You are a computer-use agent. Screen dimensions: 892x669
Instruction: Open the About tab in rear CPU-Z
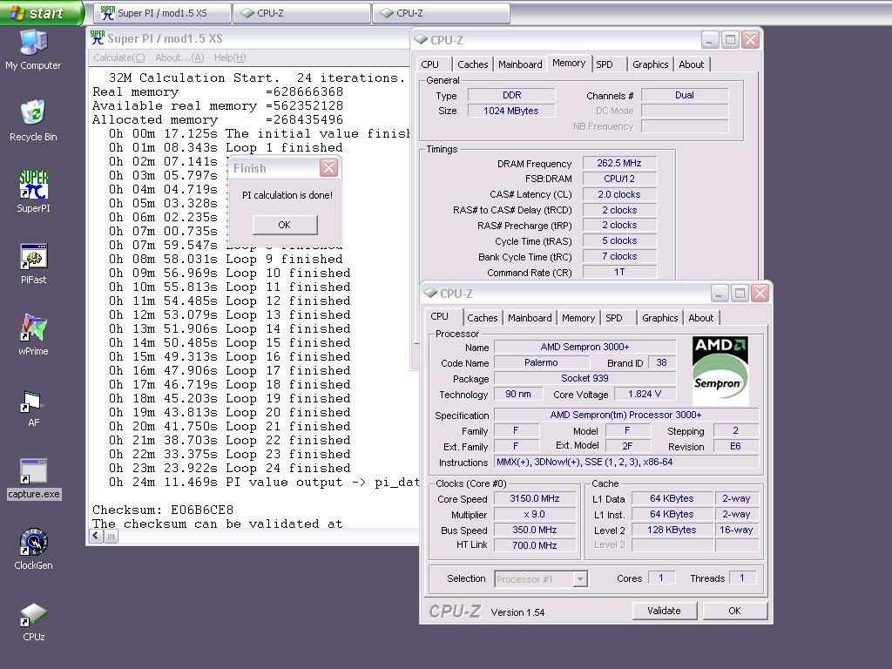pyautogui.click(x=691, y=64)
